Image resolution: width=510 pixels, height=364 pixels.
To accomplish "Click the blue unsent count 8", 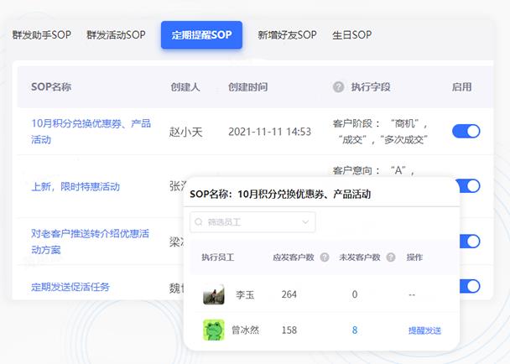I will (355, 330).
